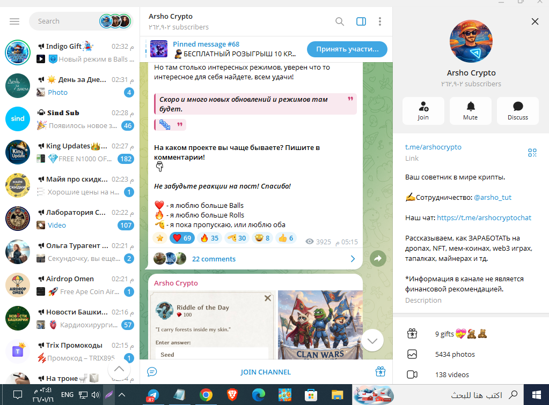Open Microsoft Edge from taskbar
The image size is (549, 405).
tap(258, 395)
